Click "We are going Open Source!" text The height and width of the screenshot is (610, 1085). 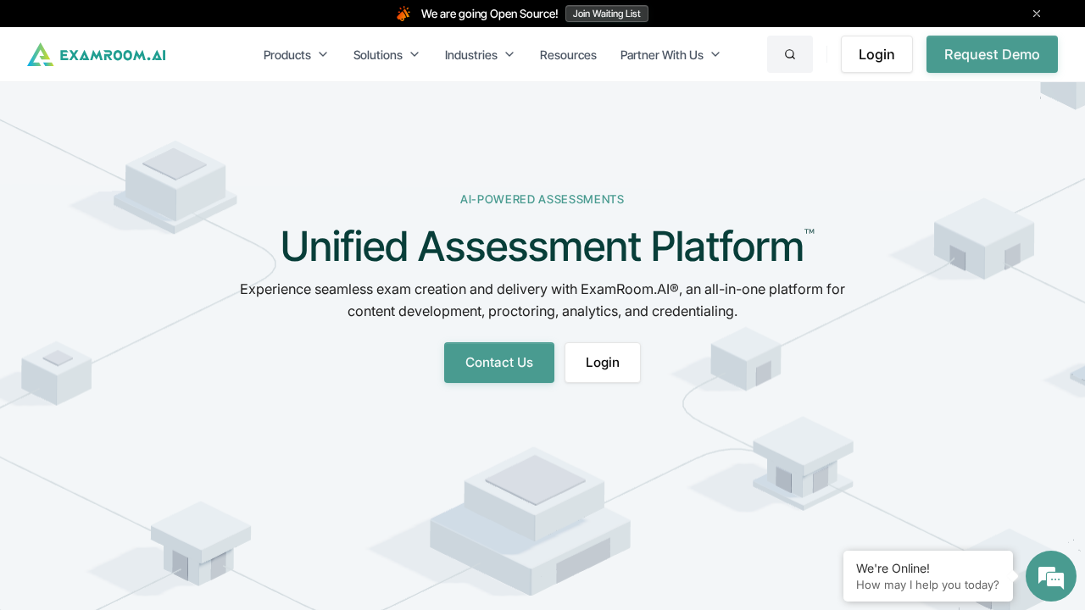point(489,14)
